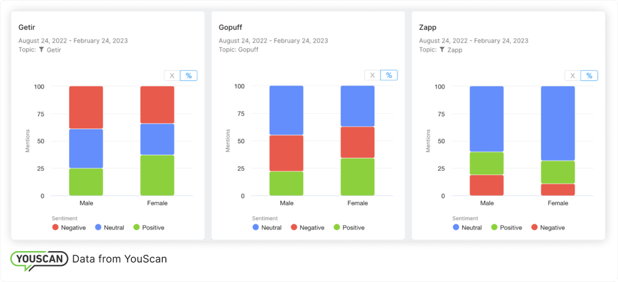Select Zapp Male blue neutral bar segment
This screenshot has height=282, width=618.
487,119
